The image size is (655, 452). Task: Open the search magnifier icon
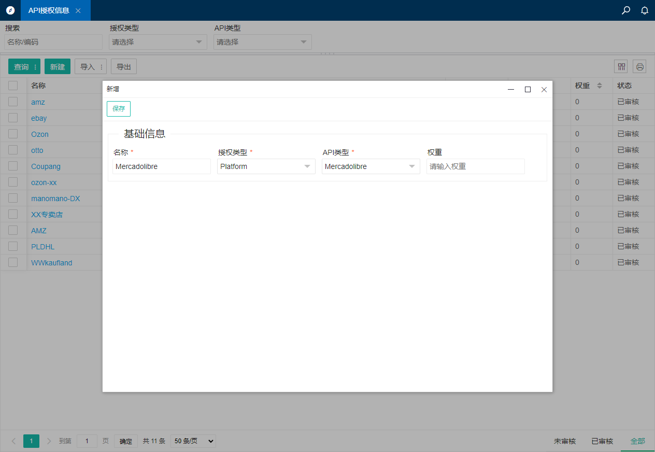pyautogui.click(x=626, y=10)
